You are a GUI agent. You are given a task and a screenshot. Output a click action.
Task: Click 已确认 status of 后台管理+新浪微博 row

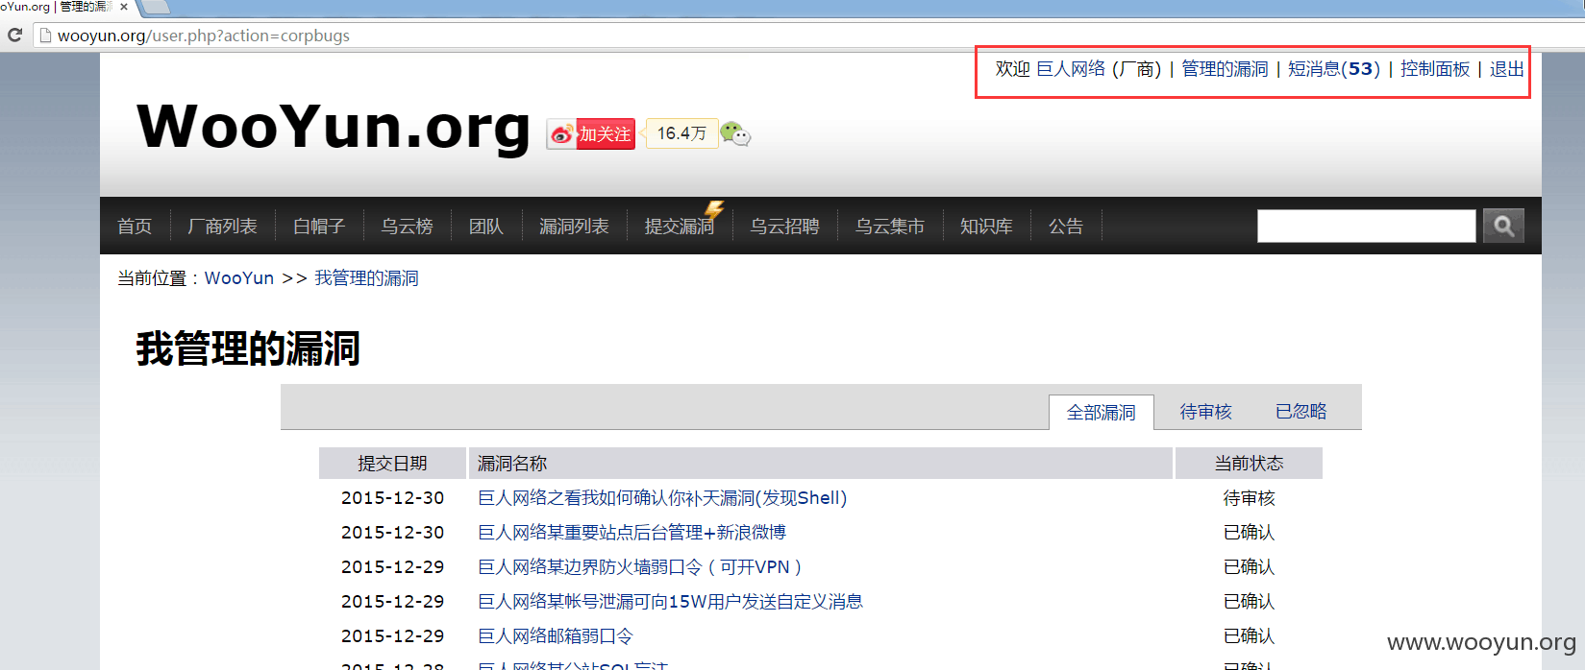click(1249, 533)
